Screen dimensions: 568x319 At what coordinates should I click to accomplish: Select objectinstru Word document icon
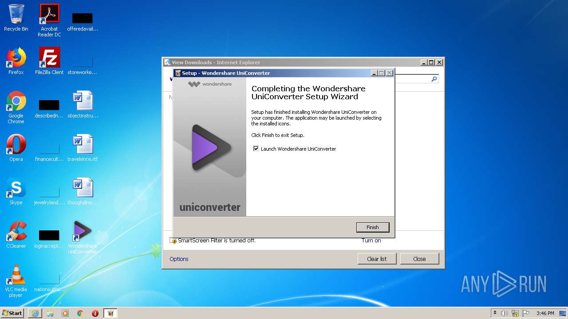click(x=83, y=105)
